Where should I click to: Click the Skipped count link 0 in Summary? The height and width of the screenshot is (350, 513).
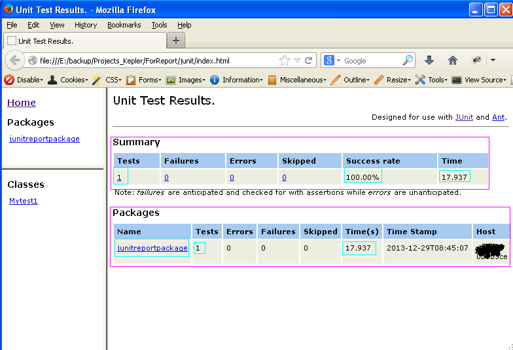284,177
